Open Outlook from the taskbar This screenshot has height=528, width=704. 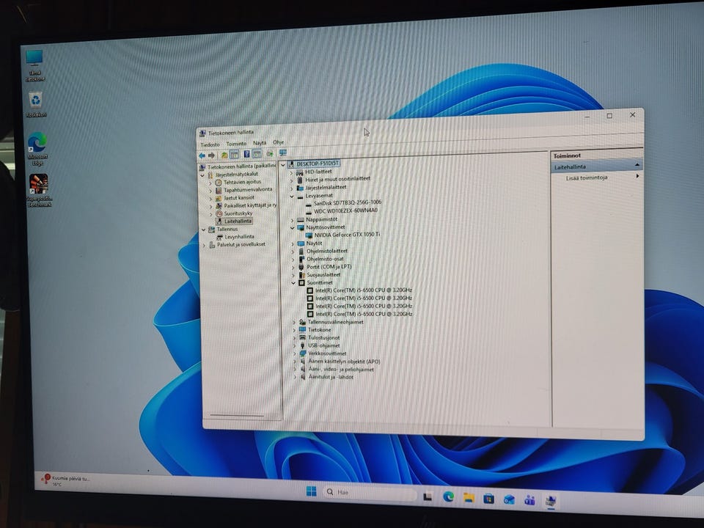click(509, 499)
